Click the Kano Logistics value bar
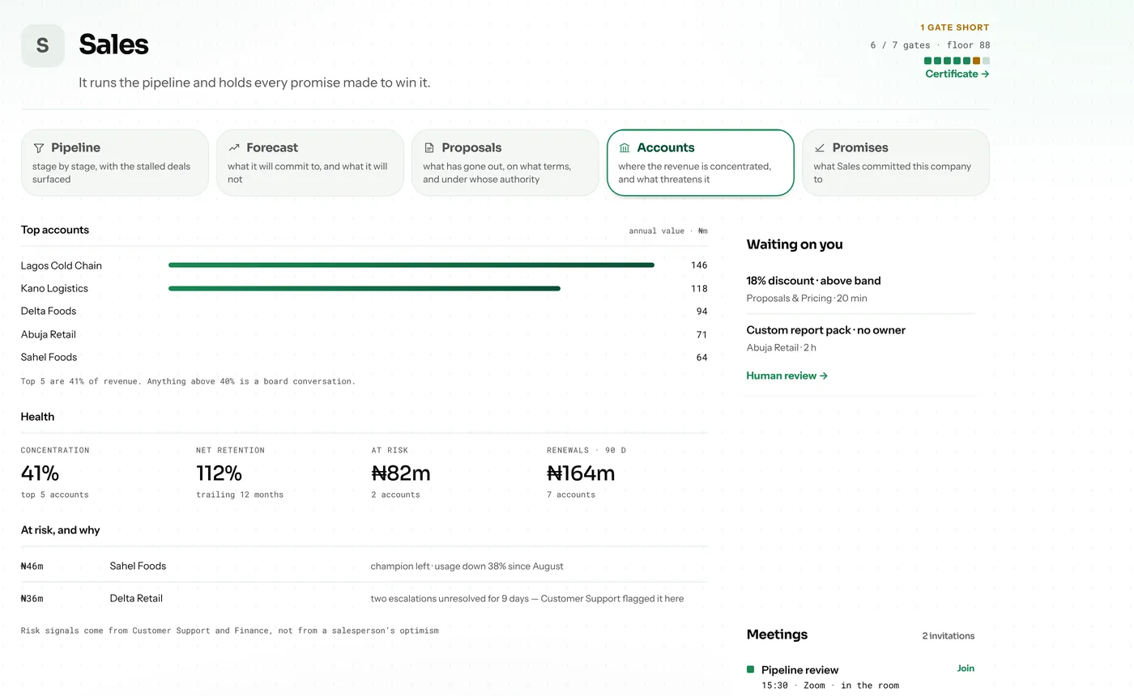The image size is (1134, 696). pyautogui.click(x=364, y=288)
